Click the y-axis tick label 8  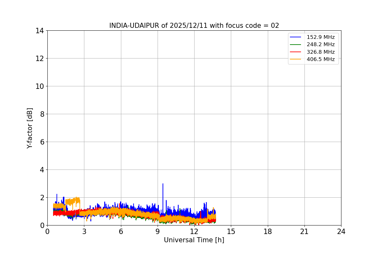coord(42,114)
